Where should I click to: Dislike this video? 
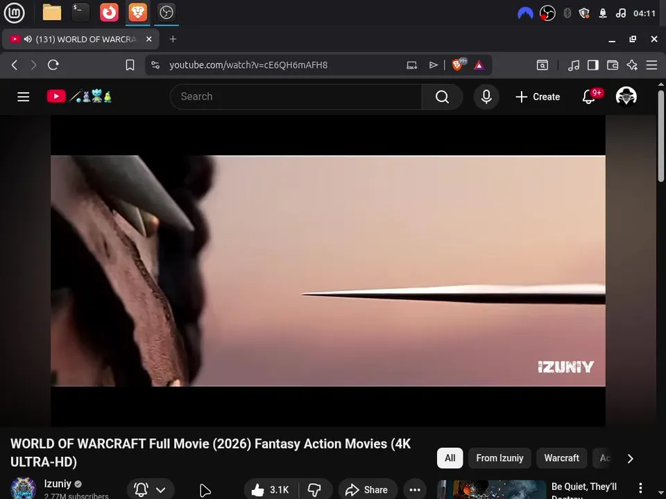click(315, 490)
